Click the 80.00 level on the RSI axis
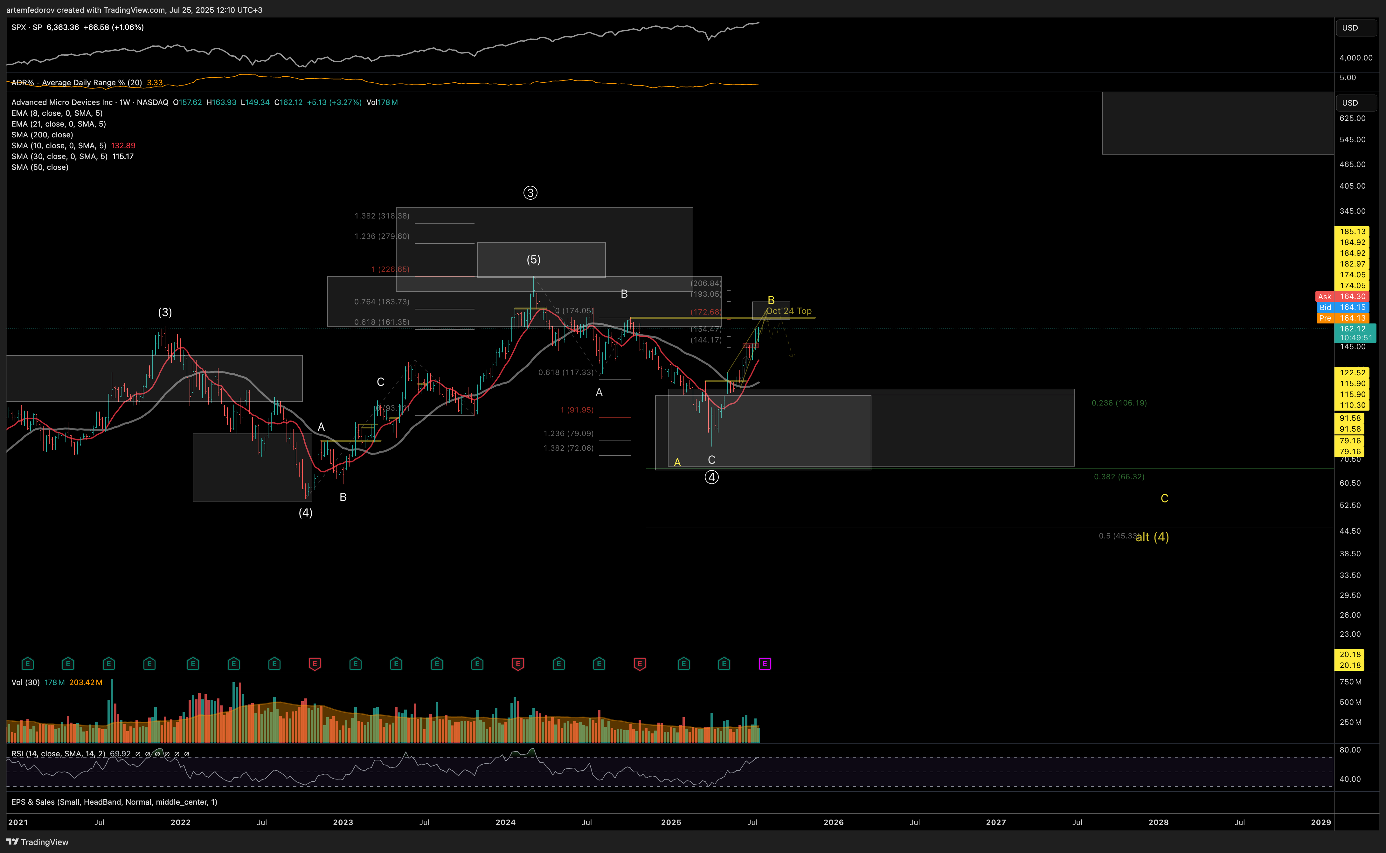 pyautogui.click(x=1350, y=750)
